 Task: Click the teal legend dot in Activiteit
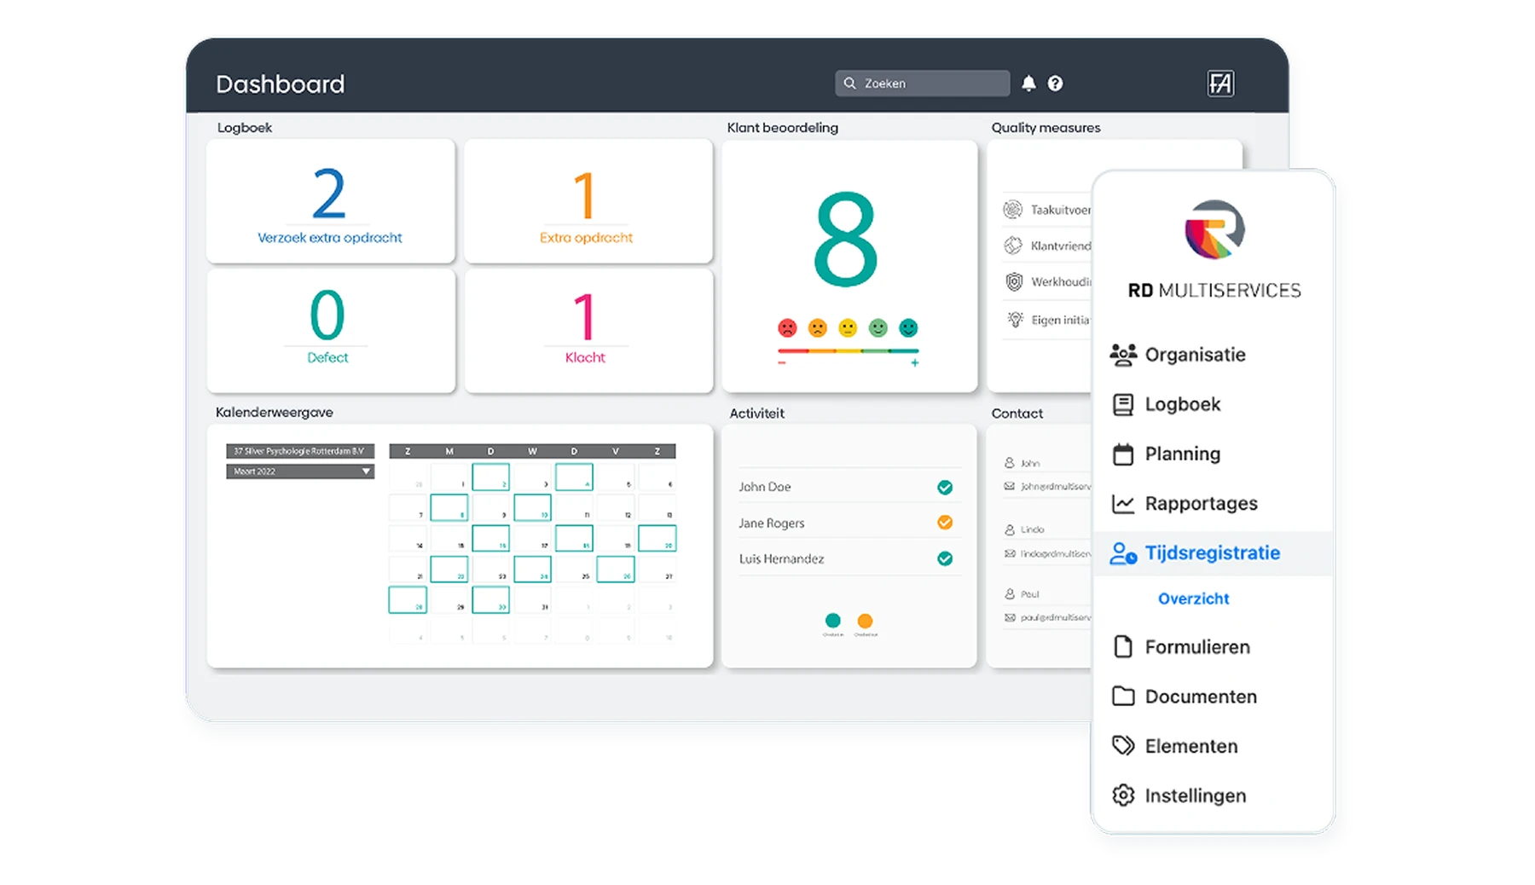click(833, 621)
